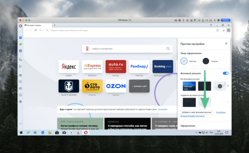Take a snapshot with the camera icon
The width and height of the screenshot is (249, 153).
[x=217, y=30]
